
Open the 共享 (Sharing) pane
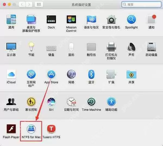(x=131, y=74)
